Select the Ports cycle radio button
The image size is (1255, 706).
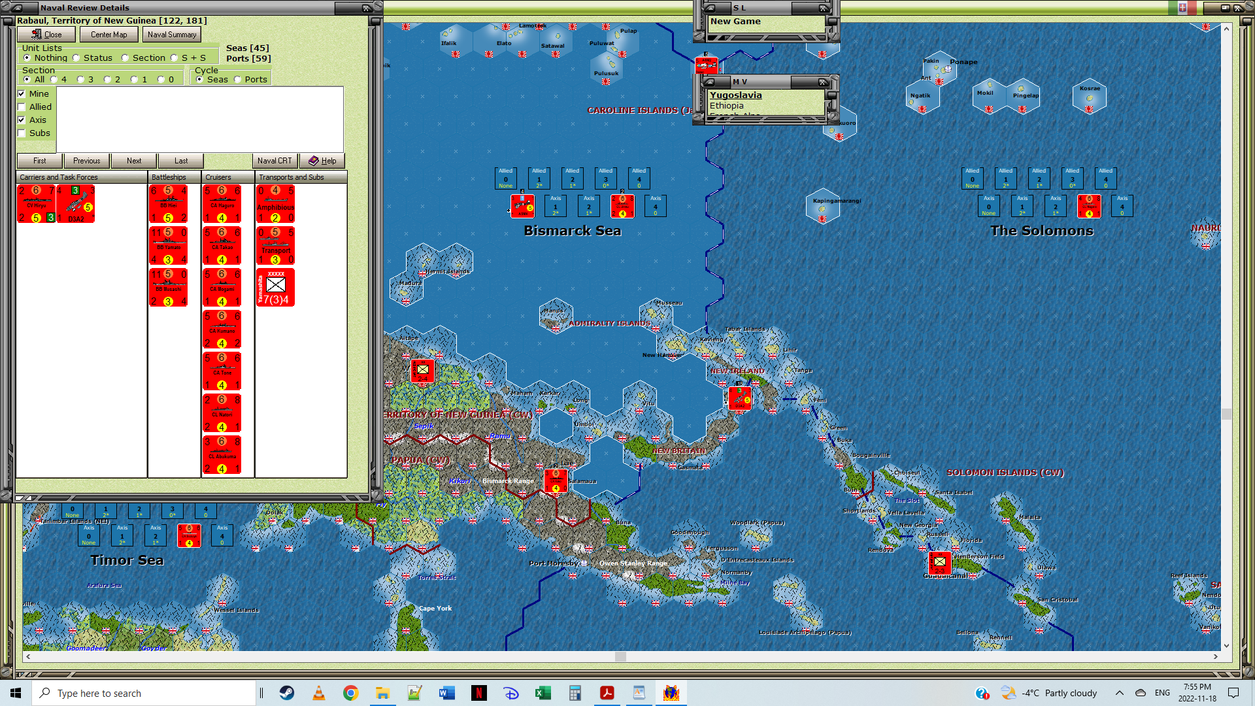pyautogui.click(x=238, y=80)
